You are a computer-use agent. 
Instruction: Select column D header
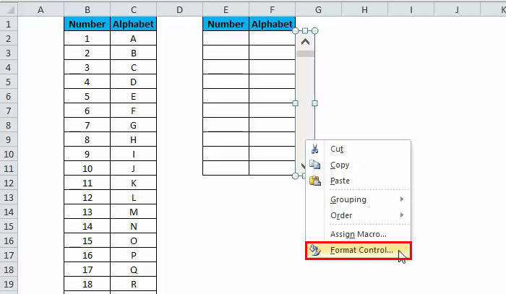[x=179, y=9]
